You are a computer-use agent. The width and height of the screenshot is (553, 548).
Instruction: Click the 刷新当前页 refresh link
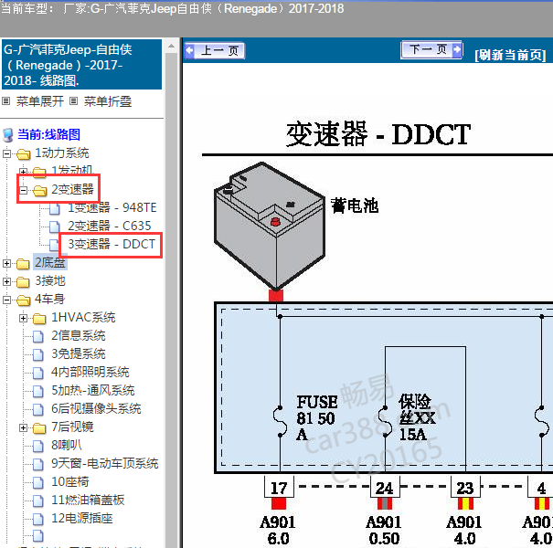(x=510, y=55)
